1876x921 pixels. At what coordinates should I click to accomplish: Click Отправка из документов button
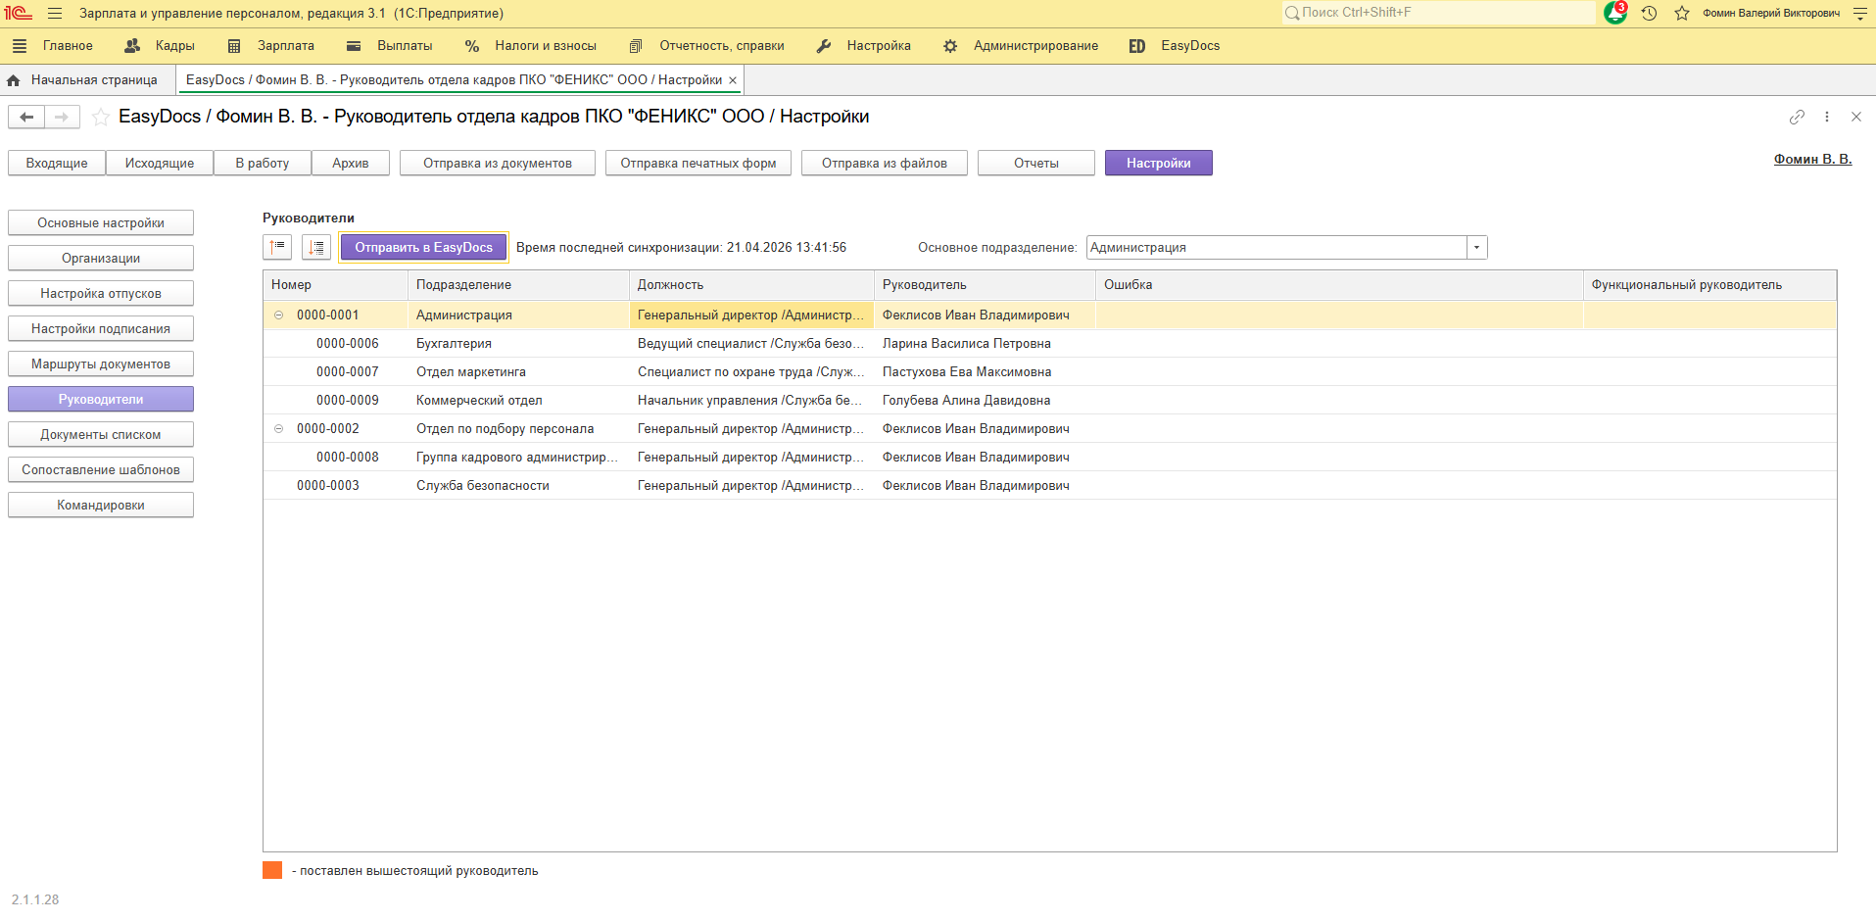[498, 163]
